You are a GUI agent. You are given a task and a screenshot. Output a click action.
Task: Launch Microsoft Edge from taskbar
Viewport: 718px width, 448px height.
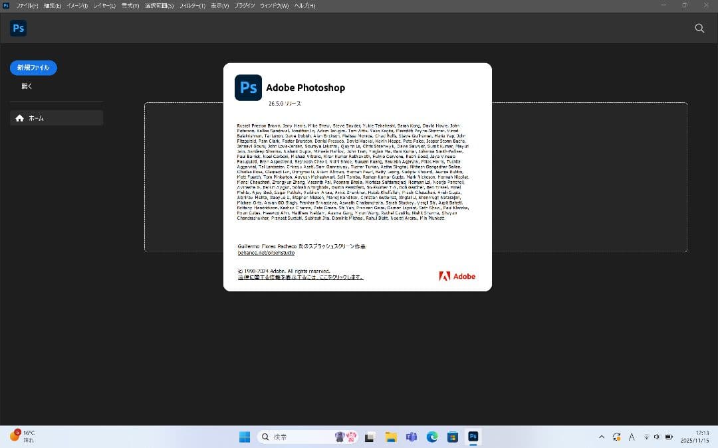432,437
